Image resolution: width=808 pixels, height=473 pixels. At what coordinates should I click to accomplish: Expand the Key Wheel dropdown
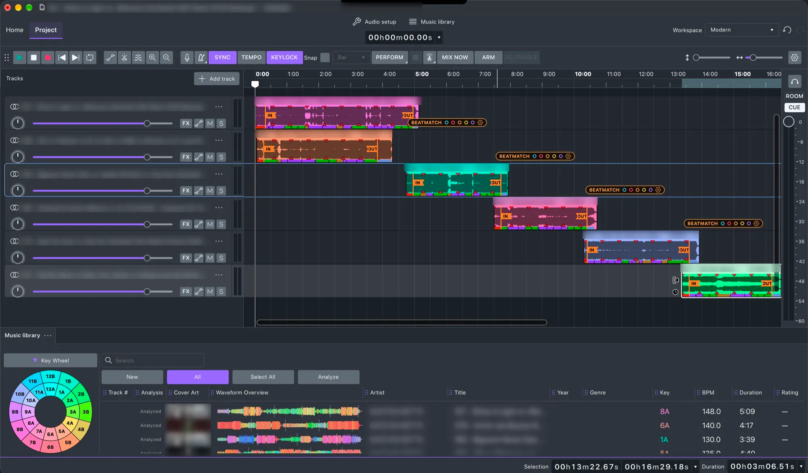[50, 360]
